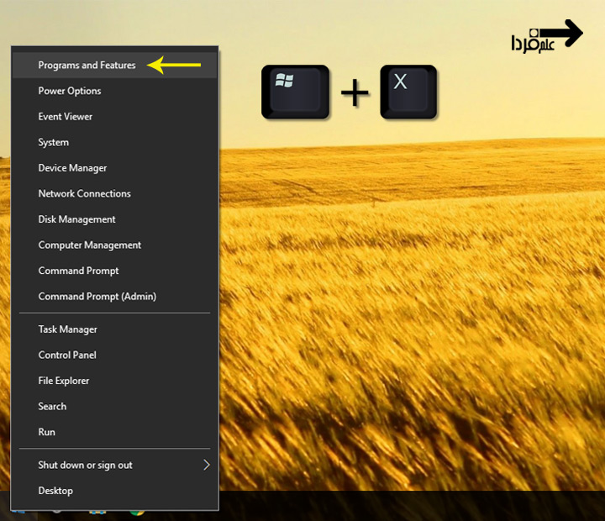Click the Search menu entry

tap(52, 407)
